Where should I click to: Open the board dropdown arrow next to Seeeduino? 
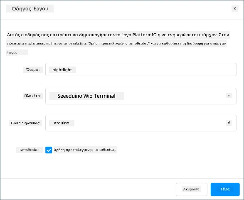tap(229, 96)
